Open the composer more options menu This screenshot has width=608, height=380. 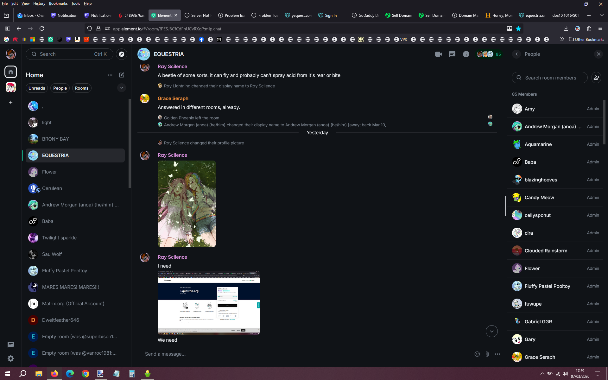pyautogui.click(x=497, y=354)
